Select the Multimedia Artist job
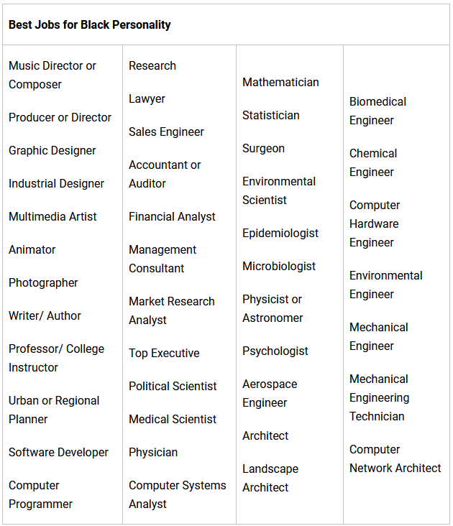Image resolution: width=453 pixels, height=526 pixels. 52,216
